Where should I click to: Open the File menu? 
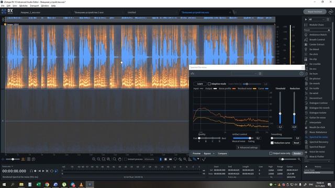click(x=3, y=6)
